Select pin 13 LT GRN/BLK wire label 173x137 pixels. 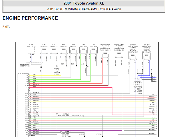coord(36,98)
